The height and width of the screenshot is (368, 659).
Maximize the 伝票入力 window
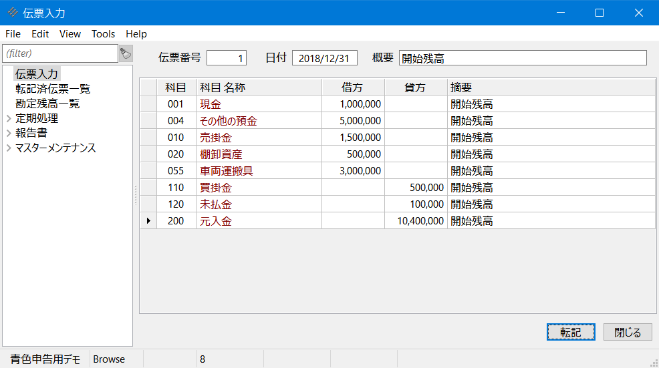(x=600, y=13)
